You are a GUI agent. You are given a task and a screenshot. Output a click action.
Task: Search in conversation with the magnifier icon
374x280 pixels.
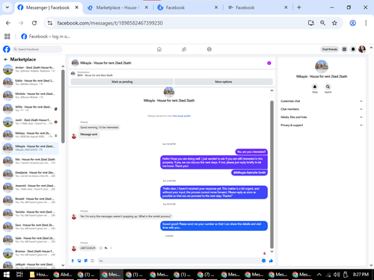328,87
